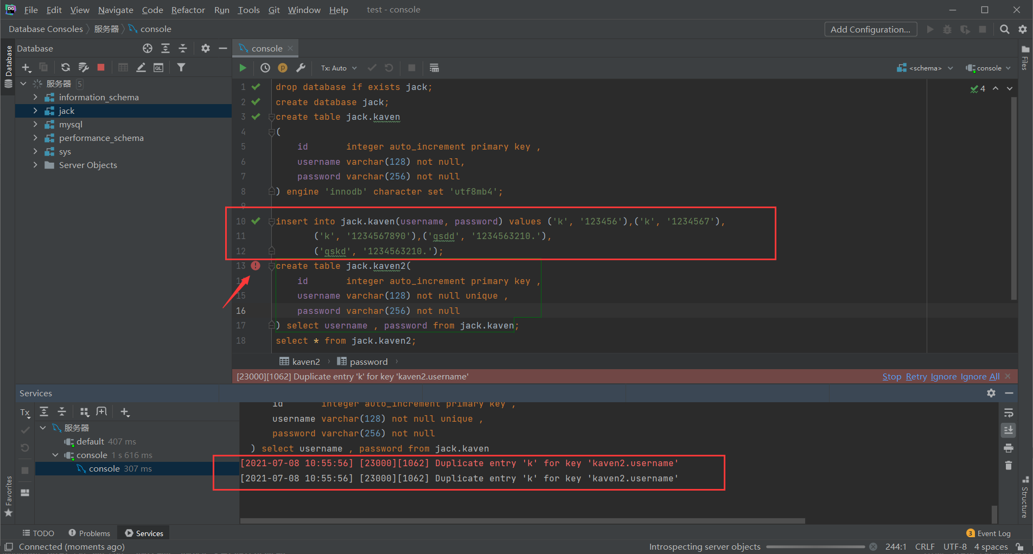Collapse the console node in Services tree

pyautogui.click(x=55, y=455)
